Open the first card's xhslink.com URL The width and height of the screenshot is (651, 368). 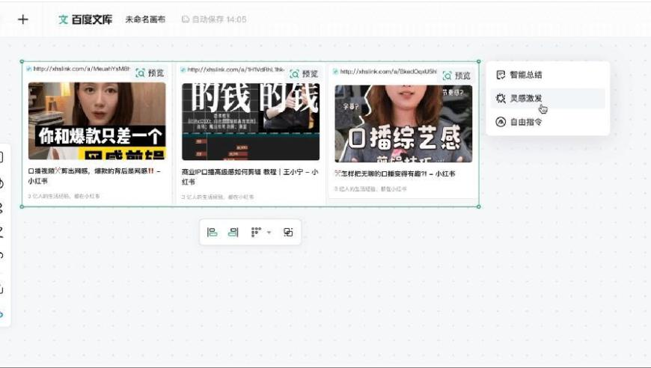(82, 69)
